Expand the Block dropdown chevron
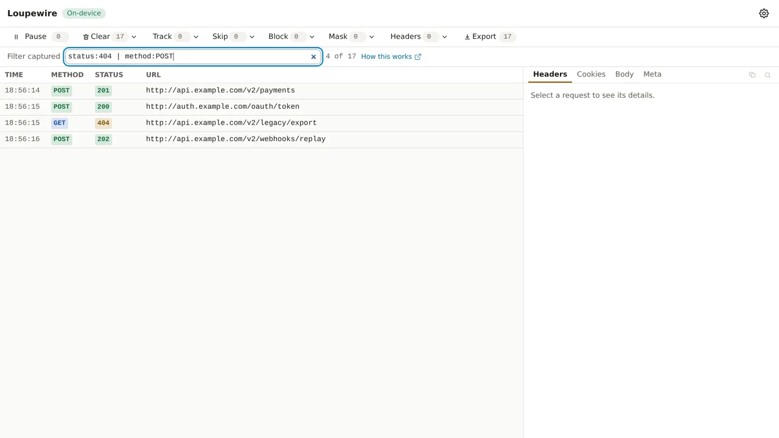 [x=312, y=36]
